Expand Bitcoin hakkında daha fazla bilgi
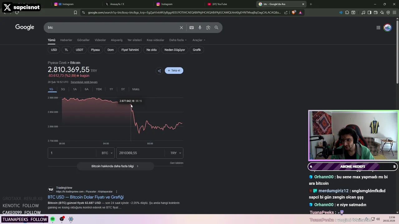Screen dimensions: 399x224 [x=115, y=166]
